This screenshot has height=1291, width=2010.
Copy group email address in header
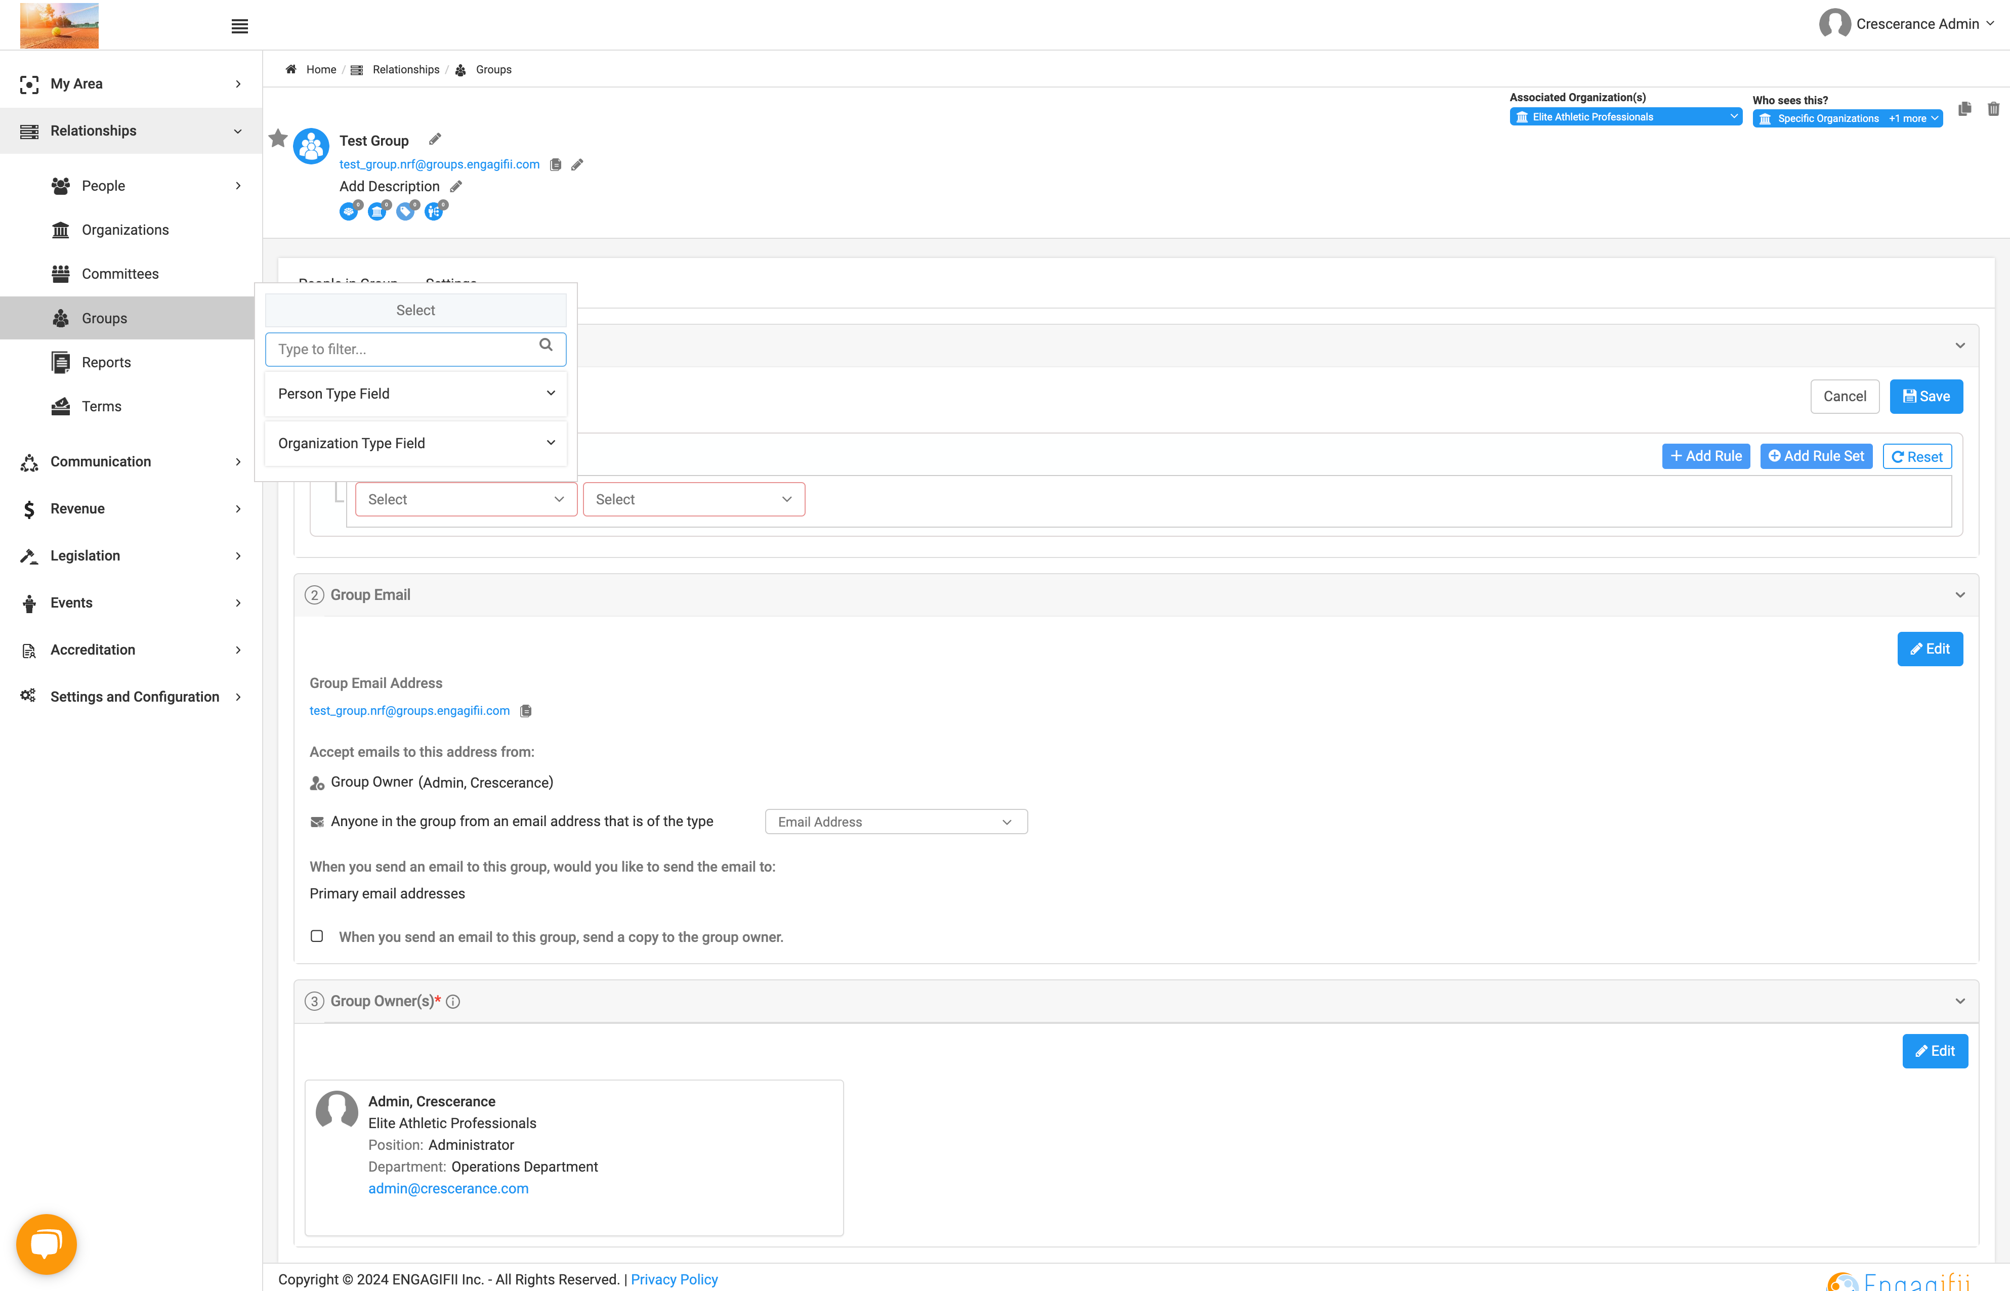[x=555, y=164]
